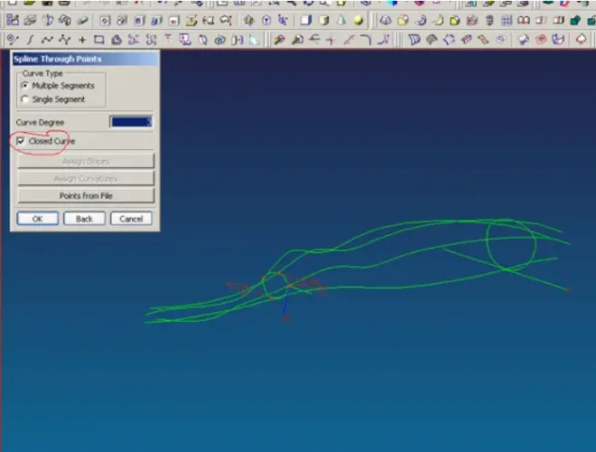Click the grey mesh surface icon
The width and height of the screenshot is (596, 452).
coord(432,39)
